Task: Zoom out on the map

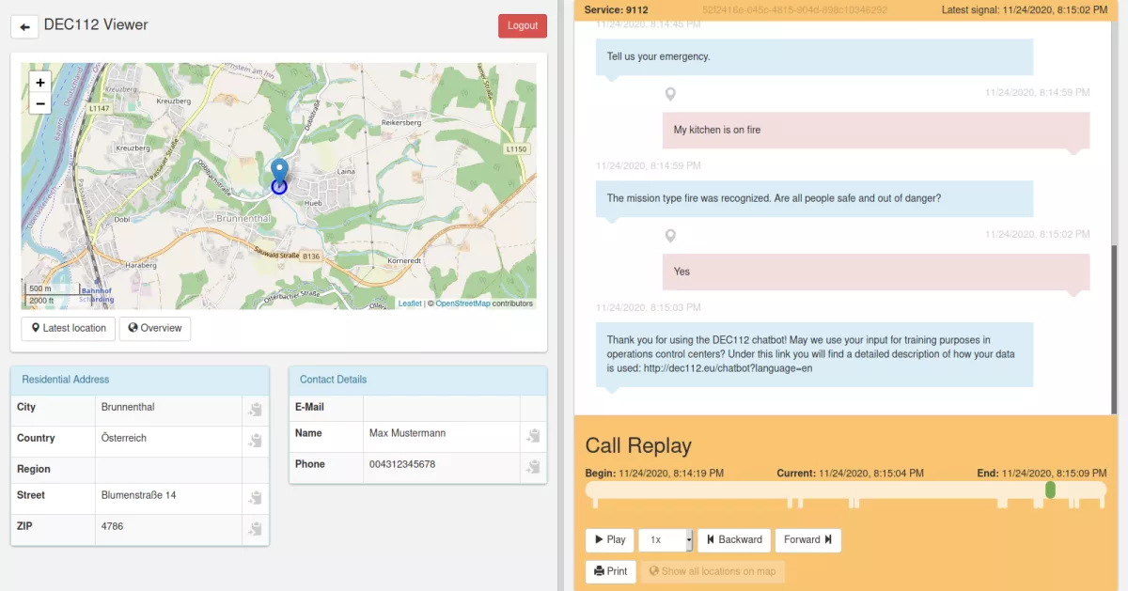Action: point(40,103)
